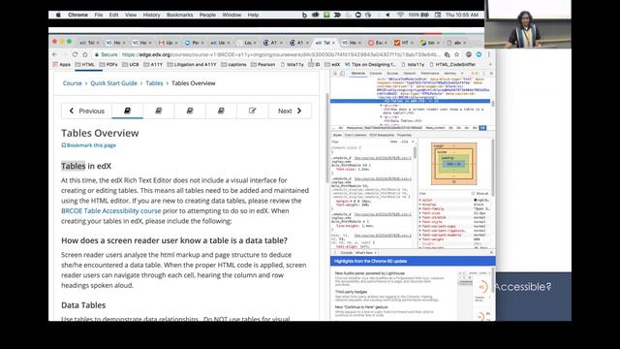Select the Properties pane tab

pos(404,136)
